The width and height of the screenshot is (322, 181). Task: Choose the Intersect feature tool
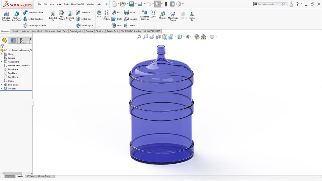pos(131,19)
